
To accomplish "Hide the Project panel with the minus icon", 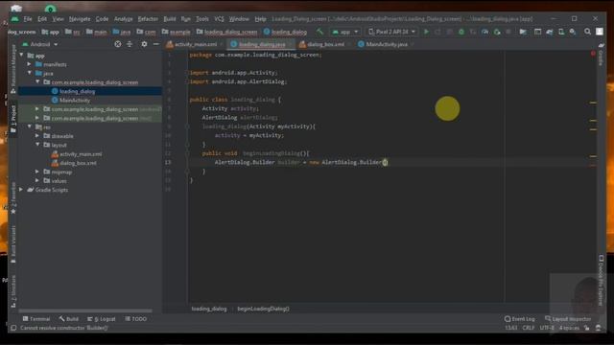I will click(x=155, y=44).
